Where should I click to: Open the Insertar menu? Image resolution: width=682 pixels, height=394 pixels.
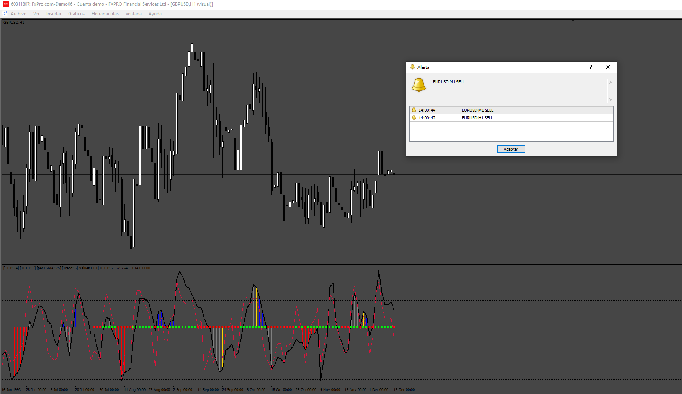pos(54,14)
